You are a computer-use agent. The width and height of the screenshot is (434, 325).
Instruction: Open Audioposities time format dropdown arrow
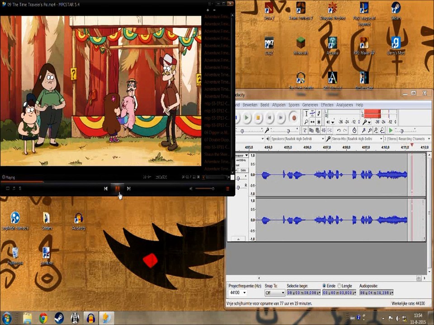coord(392,292)
